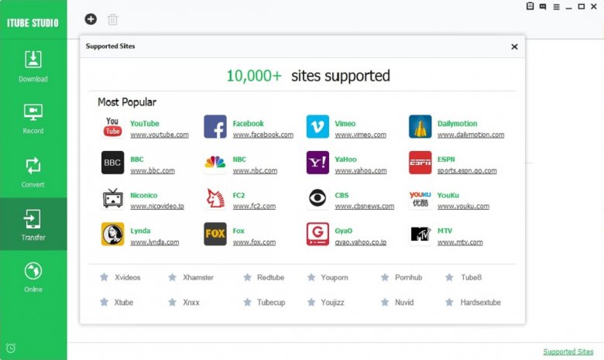Switch to the Record tab
The height and width of the screenshot is (360, 604).
pyautogui.click(x=33, y=118)
